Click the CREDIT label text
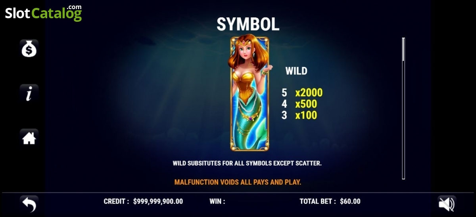Screen dimensions: 476x217 (116, 201)
